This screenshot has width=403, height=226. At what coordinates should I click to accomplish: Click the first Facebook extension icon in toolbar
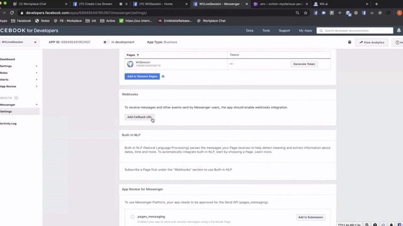[315, 13]
